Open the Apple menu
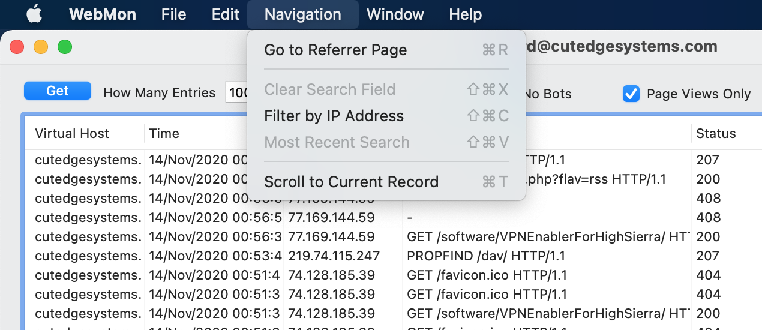Viewport: 762px width, 330px height. (34, 14)
